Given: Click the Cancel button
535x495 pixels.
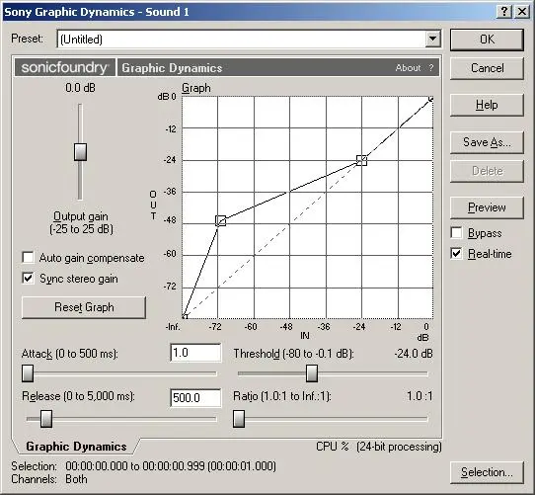Looking at the screenshot, I should [x=487, y=68].
